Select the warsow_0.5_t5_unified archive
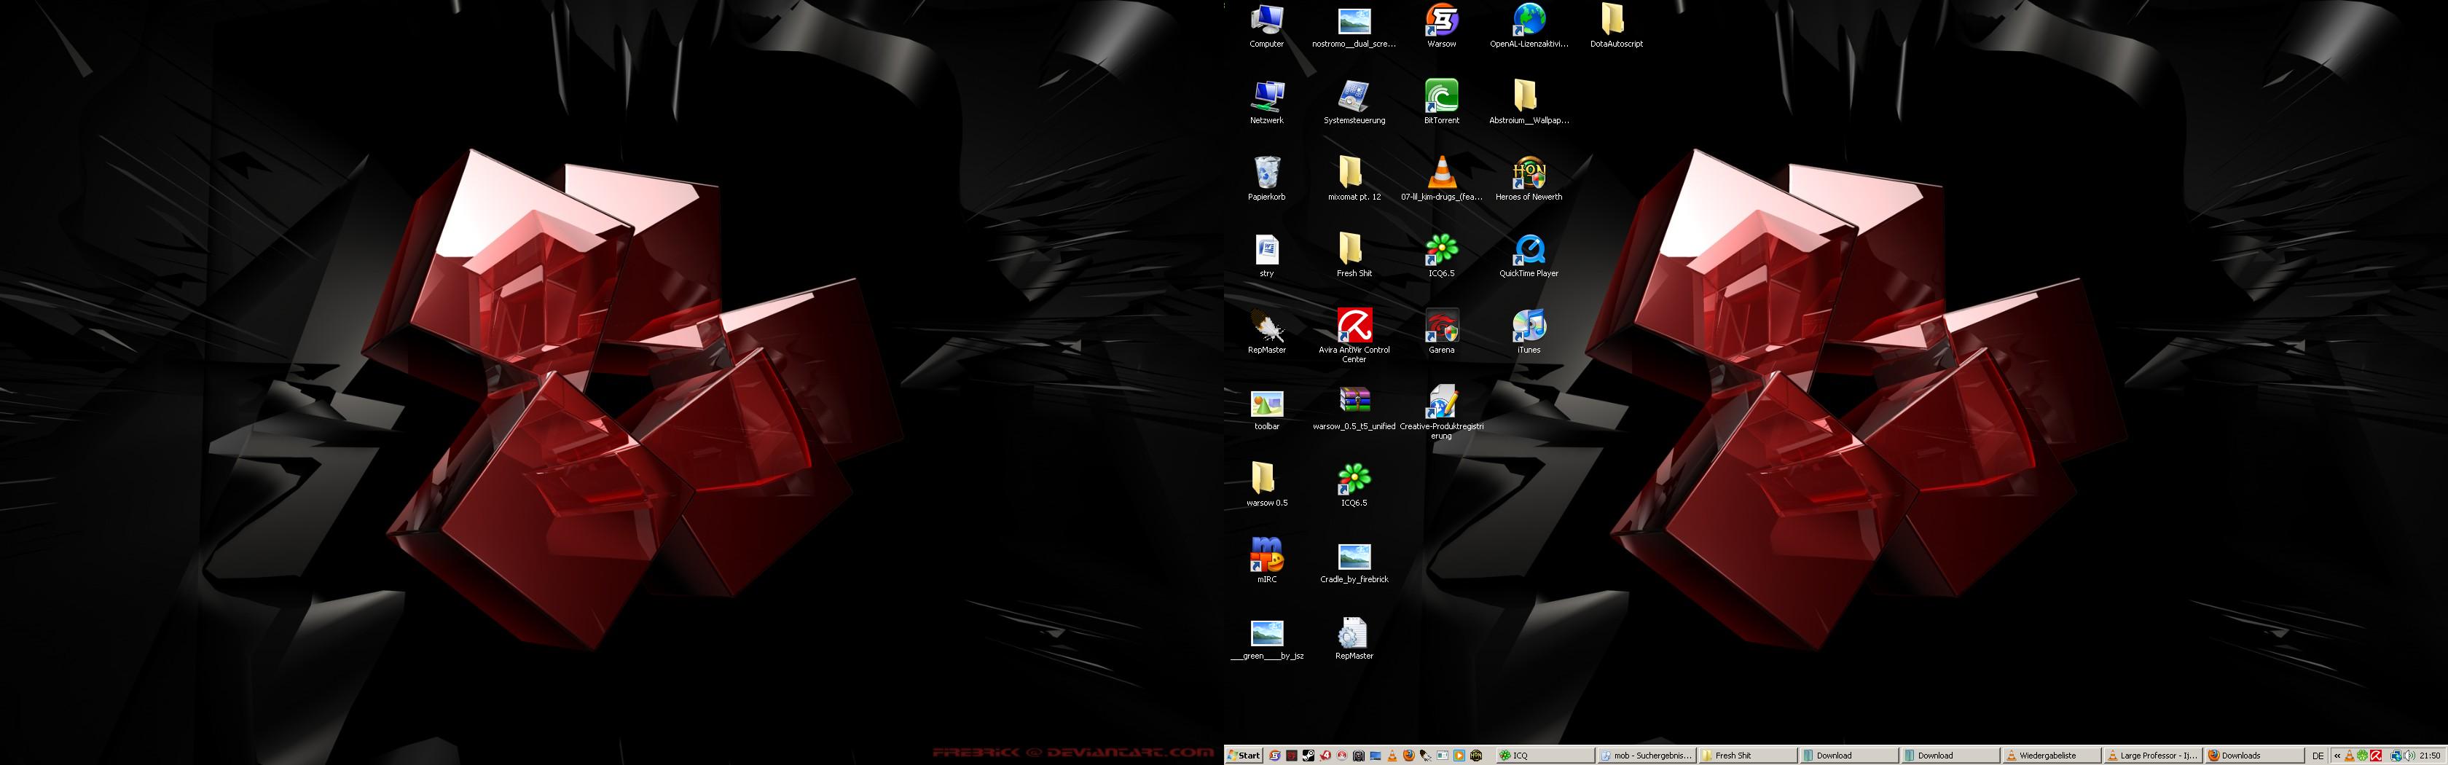Viewport: 2448px width, 765px height. pos(1354,409)
